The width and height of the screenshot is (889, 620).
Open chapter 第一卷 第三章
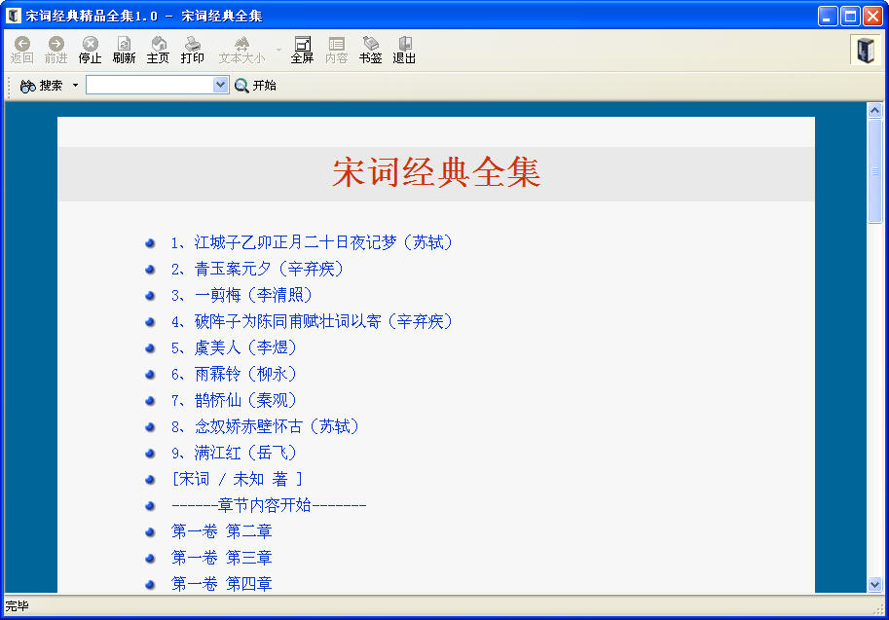point(222,558)
